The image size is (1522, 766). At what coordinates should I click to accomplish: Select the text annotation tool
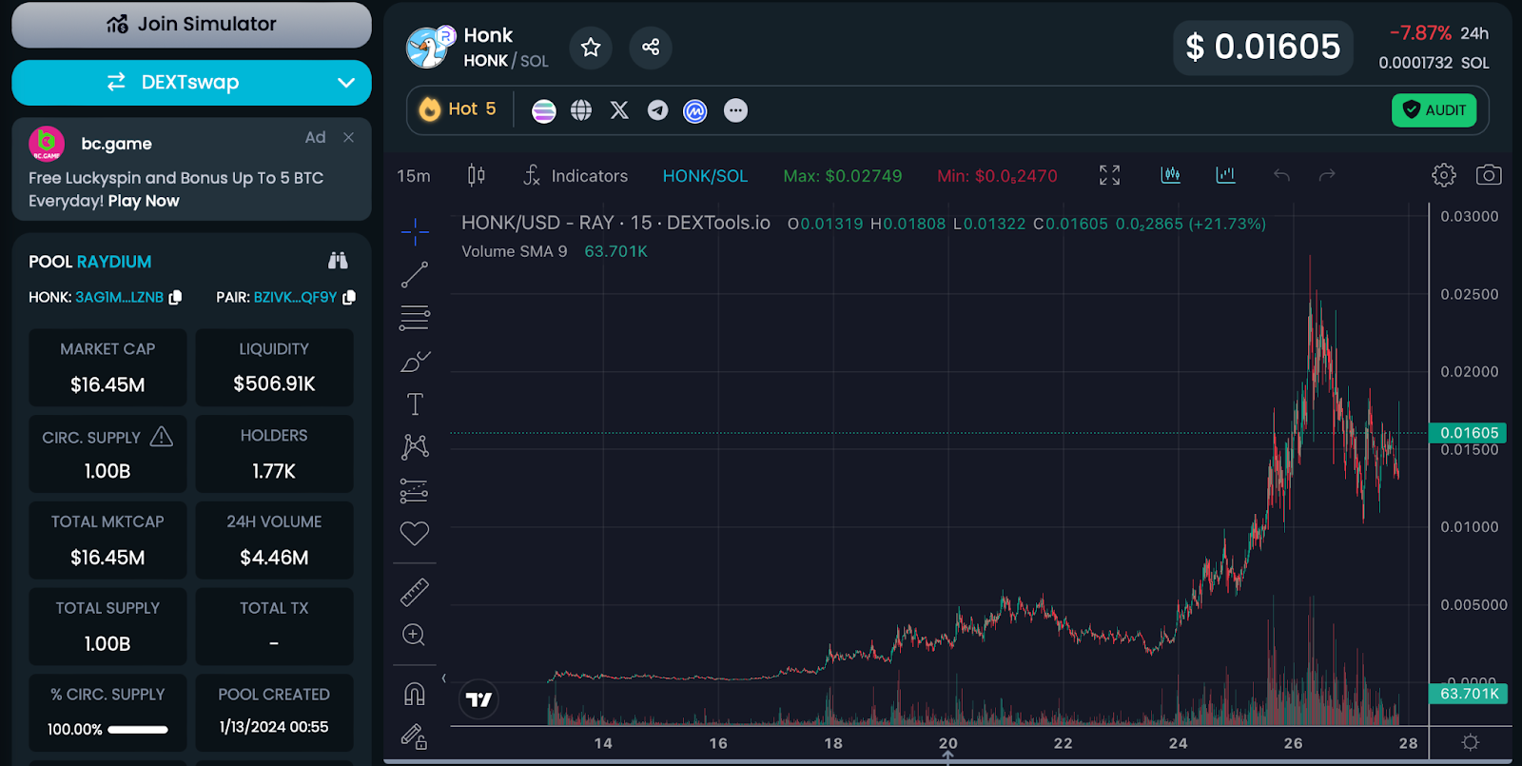(415, 404)
